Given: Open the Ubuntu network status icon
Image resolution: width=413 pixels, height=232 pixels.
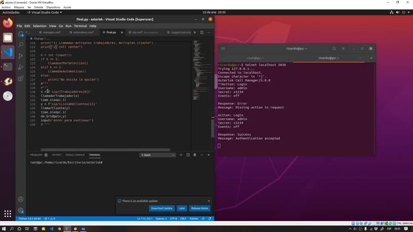Looking at the screenshot, I should 392,12.
